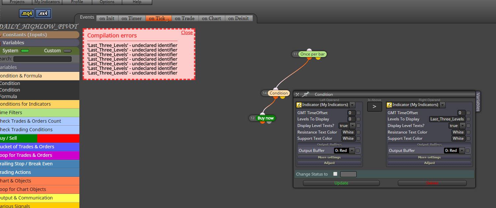Close Condition panel with X icon
496x208 pixels.
[x=297, y=94]
